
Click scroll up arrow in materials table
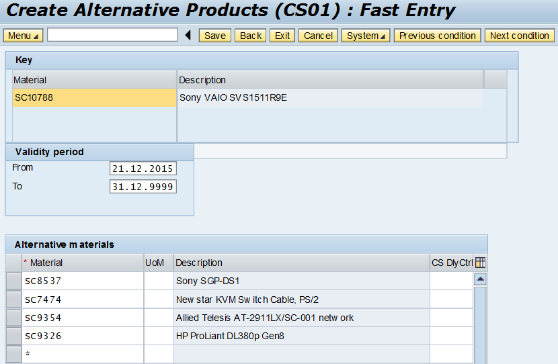(481, 279)
